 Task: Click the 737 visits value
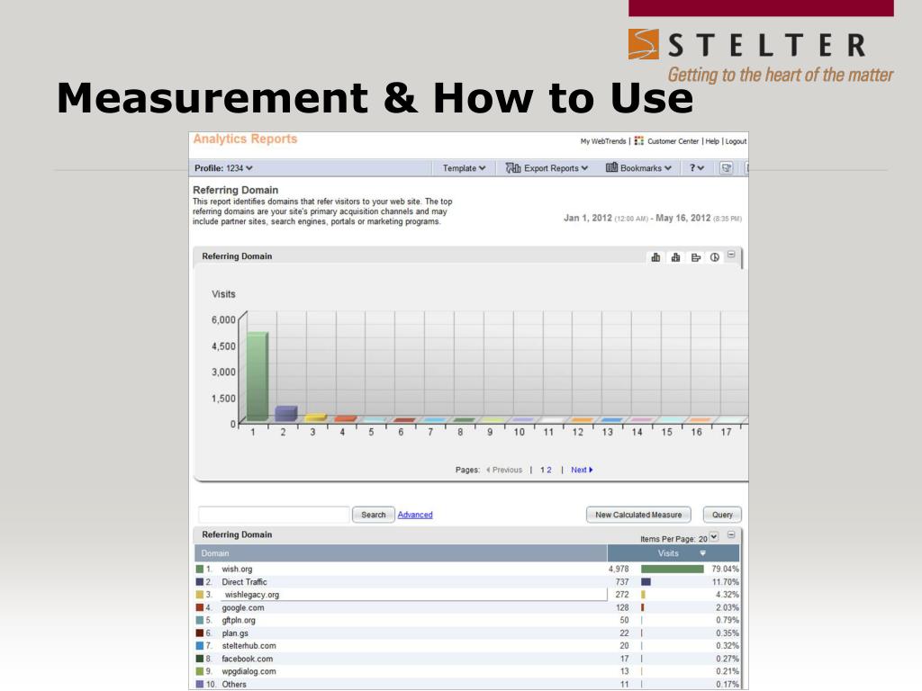pyautogui.click(x=622, y=582)
